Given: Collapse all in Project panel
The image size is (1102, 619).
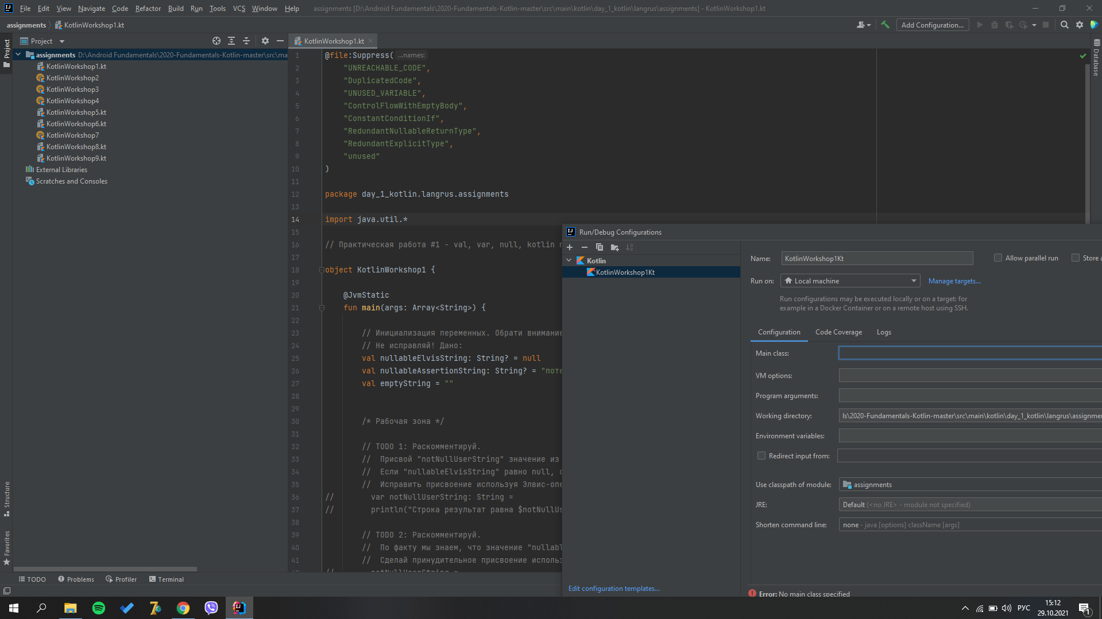Looking at the screenshot, I should [246, 41].
